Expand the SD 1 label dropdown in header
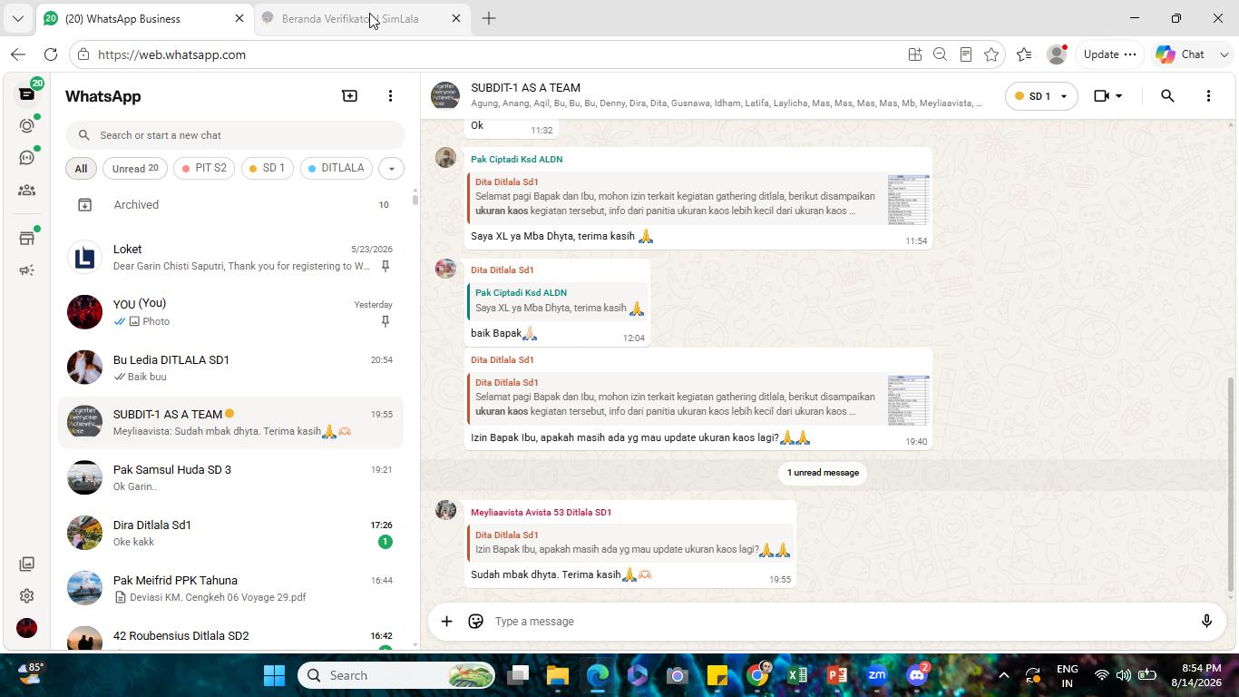 pos(1040,96)
